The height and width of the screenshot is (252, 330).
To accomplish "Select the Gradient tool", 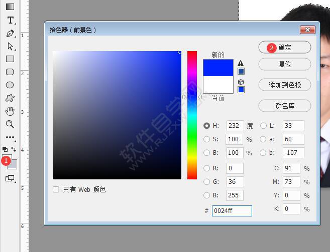I will click(10, 7).
